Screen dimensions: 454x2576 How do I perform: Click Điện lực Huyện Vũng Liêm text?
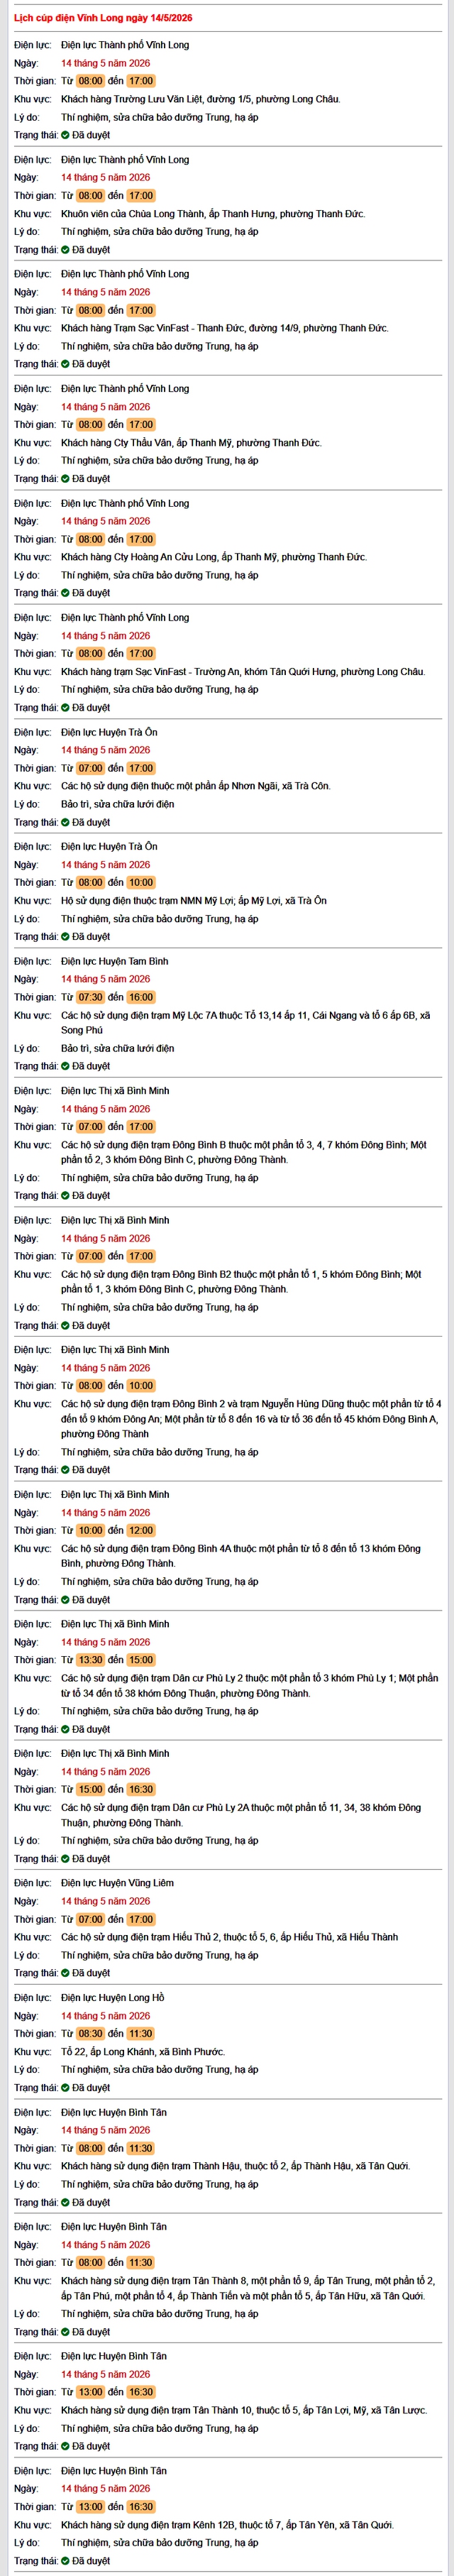click(117, 1883)
